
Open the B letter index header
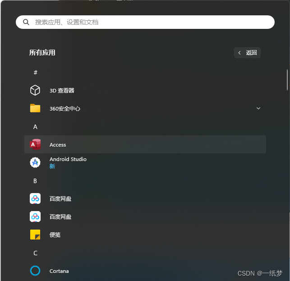click(35, 181)
